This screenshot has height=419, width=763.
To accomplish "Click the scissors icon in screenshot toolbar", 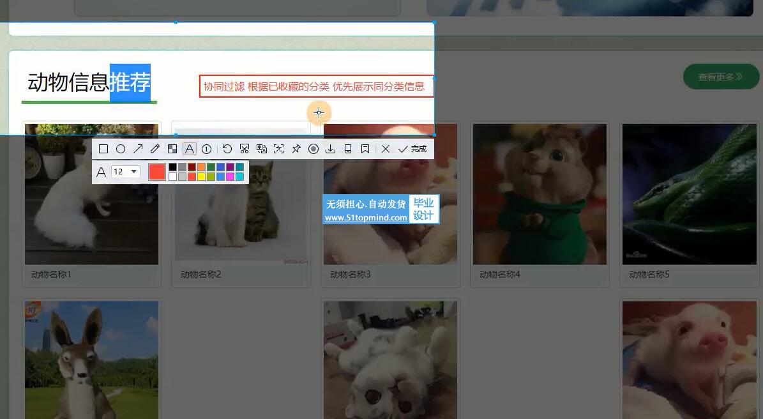I will [x=245, y=149].
